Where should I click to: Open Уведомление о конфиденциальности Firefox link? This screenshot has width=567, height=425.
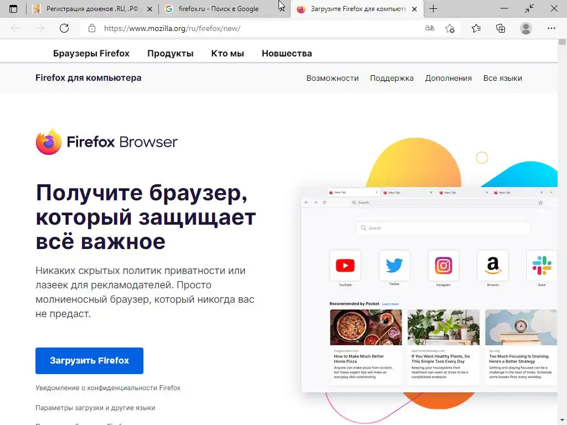[x=108, y=388]
